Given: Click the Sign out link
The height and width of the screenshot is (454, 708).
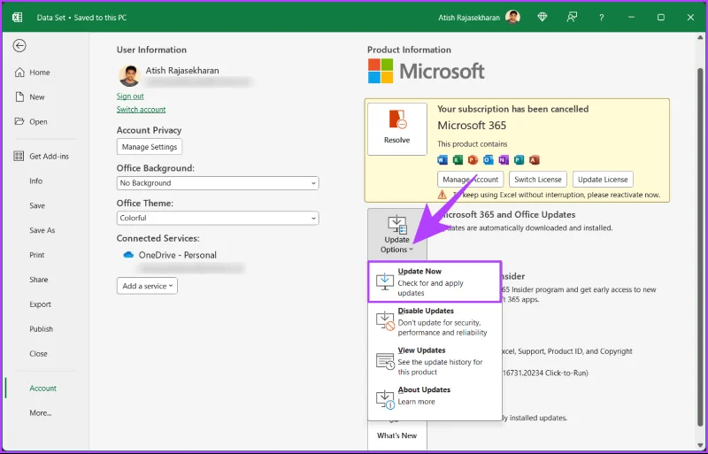Looking at the screenshot, I should [130, 96].
